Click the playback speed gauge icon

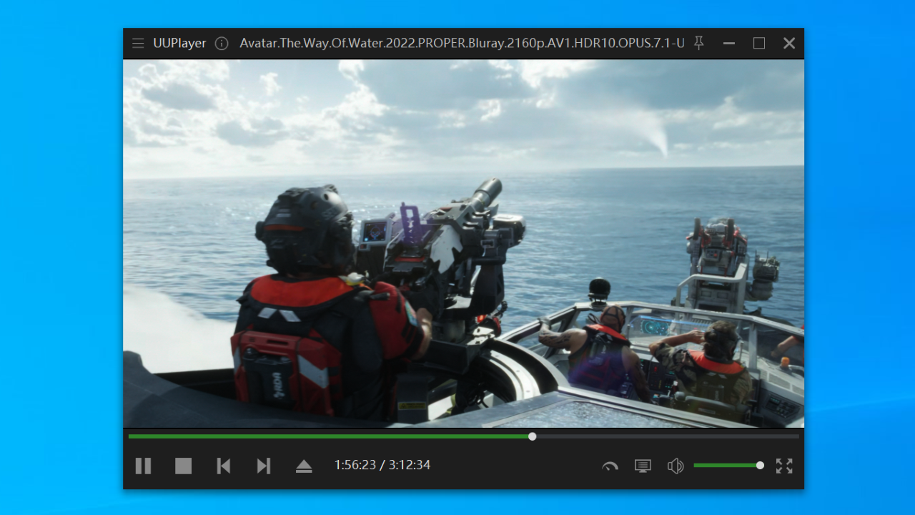(x=610, y=466)
